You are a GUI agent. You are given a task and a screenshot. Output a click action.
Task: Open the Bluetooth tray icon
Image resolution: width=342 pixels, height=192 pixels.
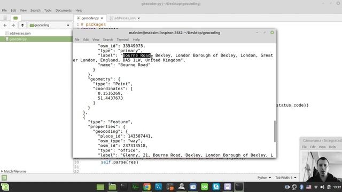click(x=301, y=187)
